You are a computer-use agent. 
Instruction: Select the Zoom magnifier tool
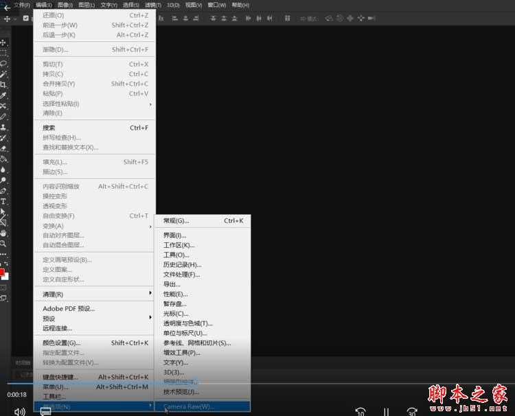pyautogui.click(x=3, y=244)
